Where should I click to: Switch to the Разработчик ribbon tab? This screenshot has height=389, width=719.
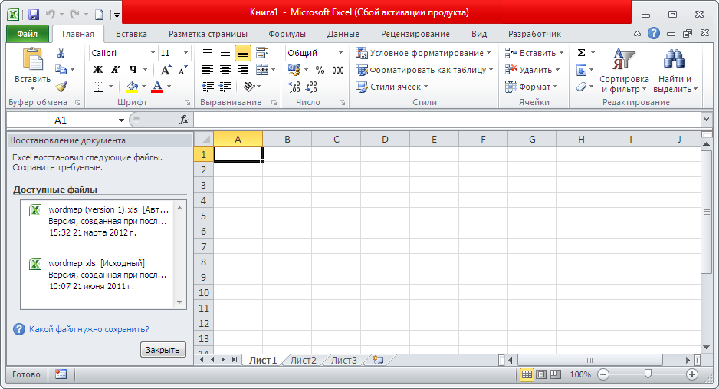pos(534,34)
